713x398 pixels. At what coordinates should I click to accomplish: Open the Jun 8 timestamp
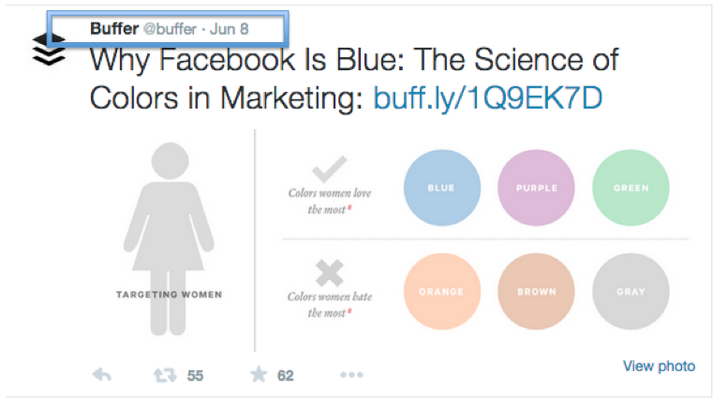point(230,29)
